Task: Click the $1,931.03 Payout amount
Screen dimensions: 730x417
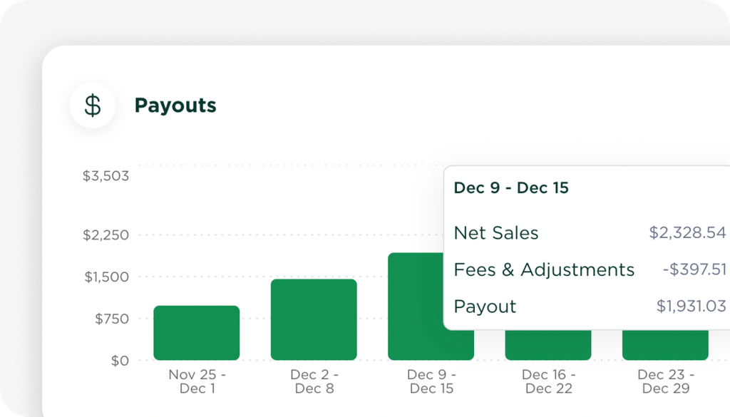Action: (x=691, y=307)
